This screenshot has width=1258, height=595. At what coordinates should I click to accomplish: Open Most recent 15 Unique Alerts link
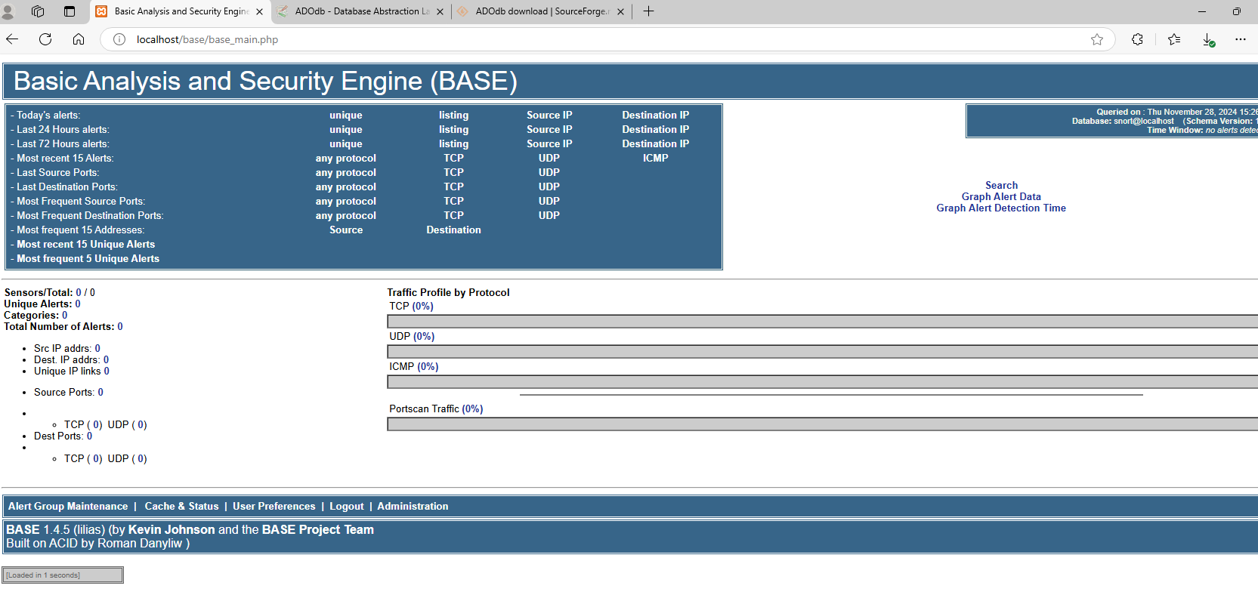(85, 244)
